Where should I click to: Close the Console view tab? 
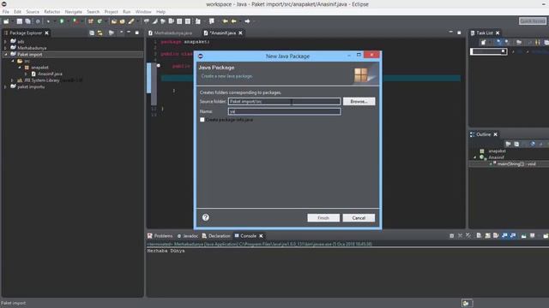coord(261,236)
